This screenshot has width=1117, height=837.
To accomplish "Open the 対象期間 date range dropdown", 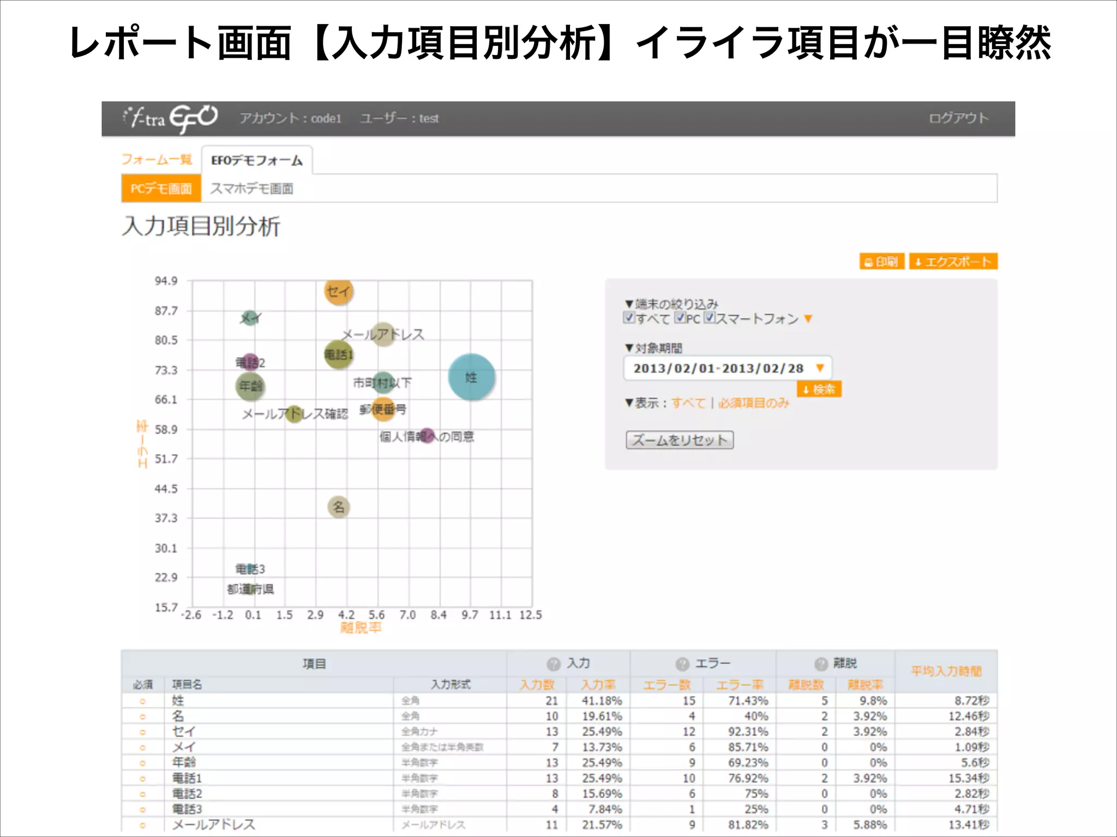I will [x=728, y=368].
